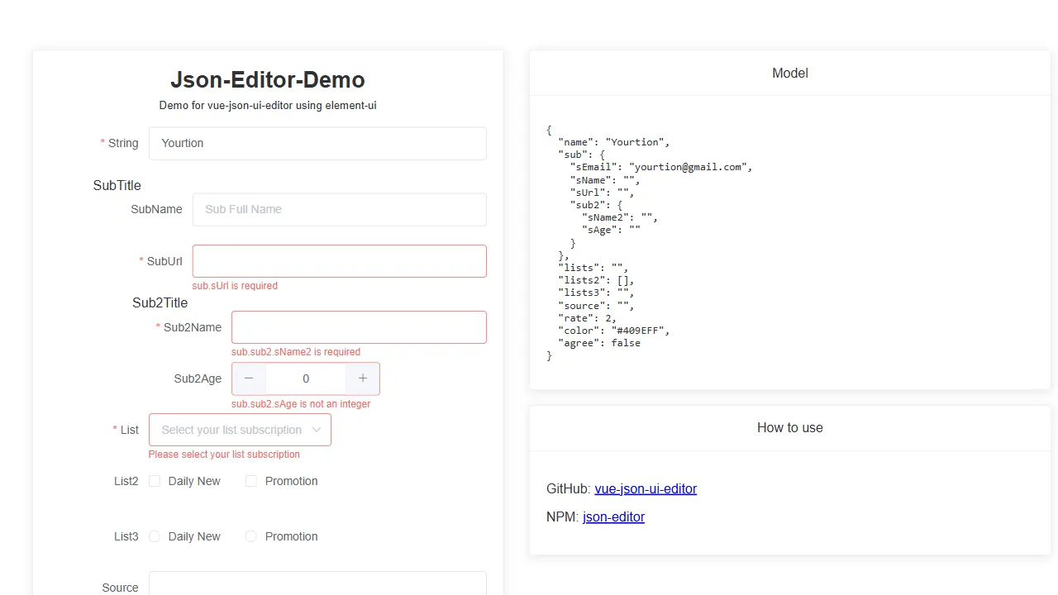Viewport: 1058px width, 595px height.
Task: Decrease Sub2Age with the minus button
Action: pyautogui.click(x=249, y=378)
